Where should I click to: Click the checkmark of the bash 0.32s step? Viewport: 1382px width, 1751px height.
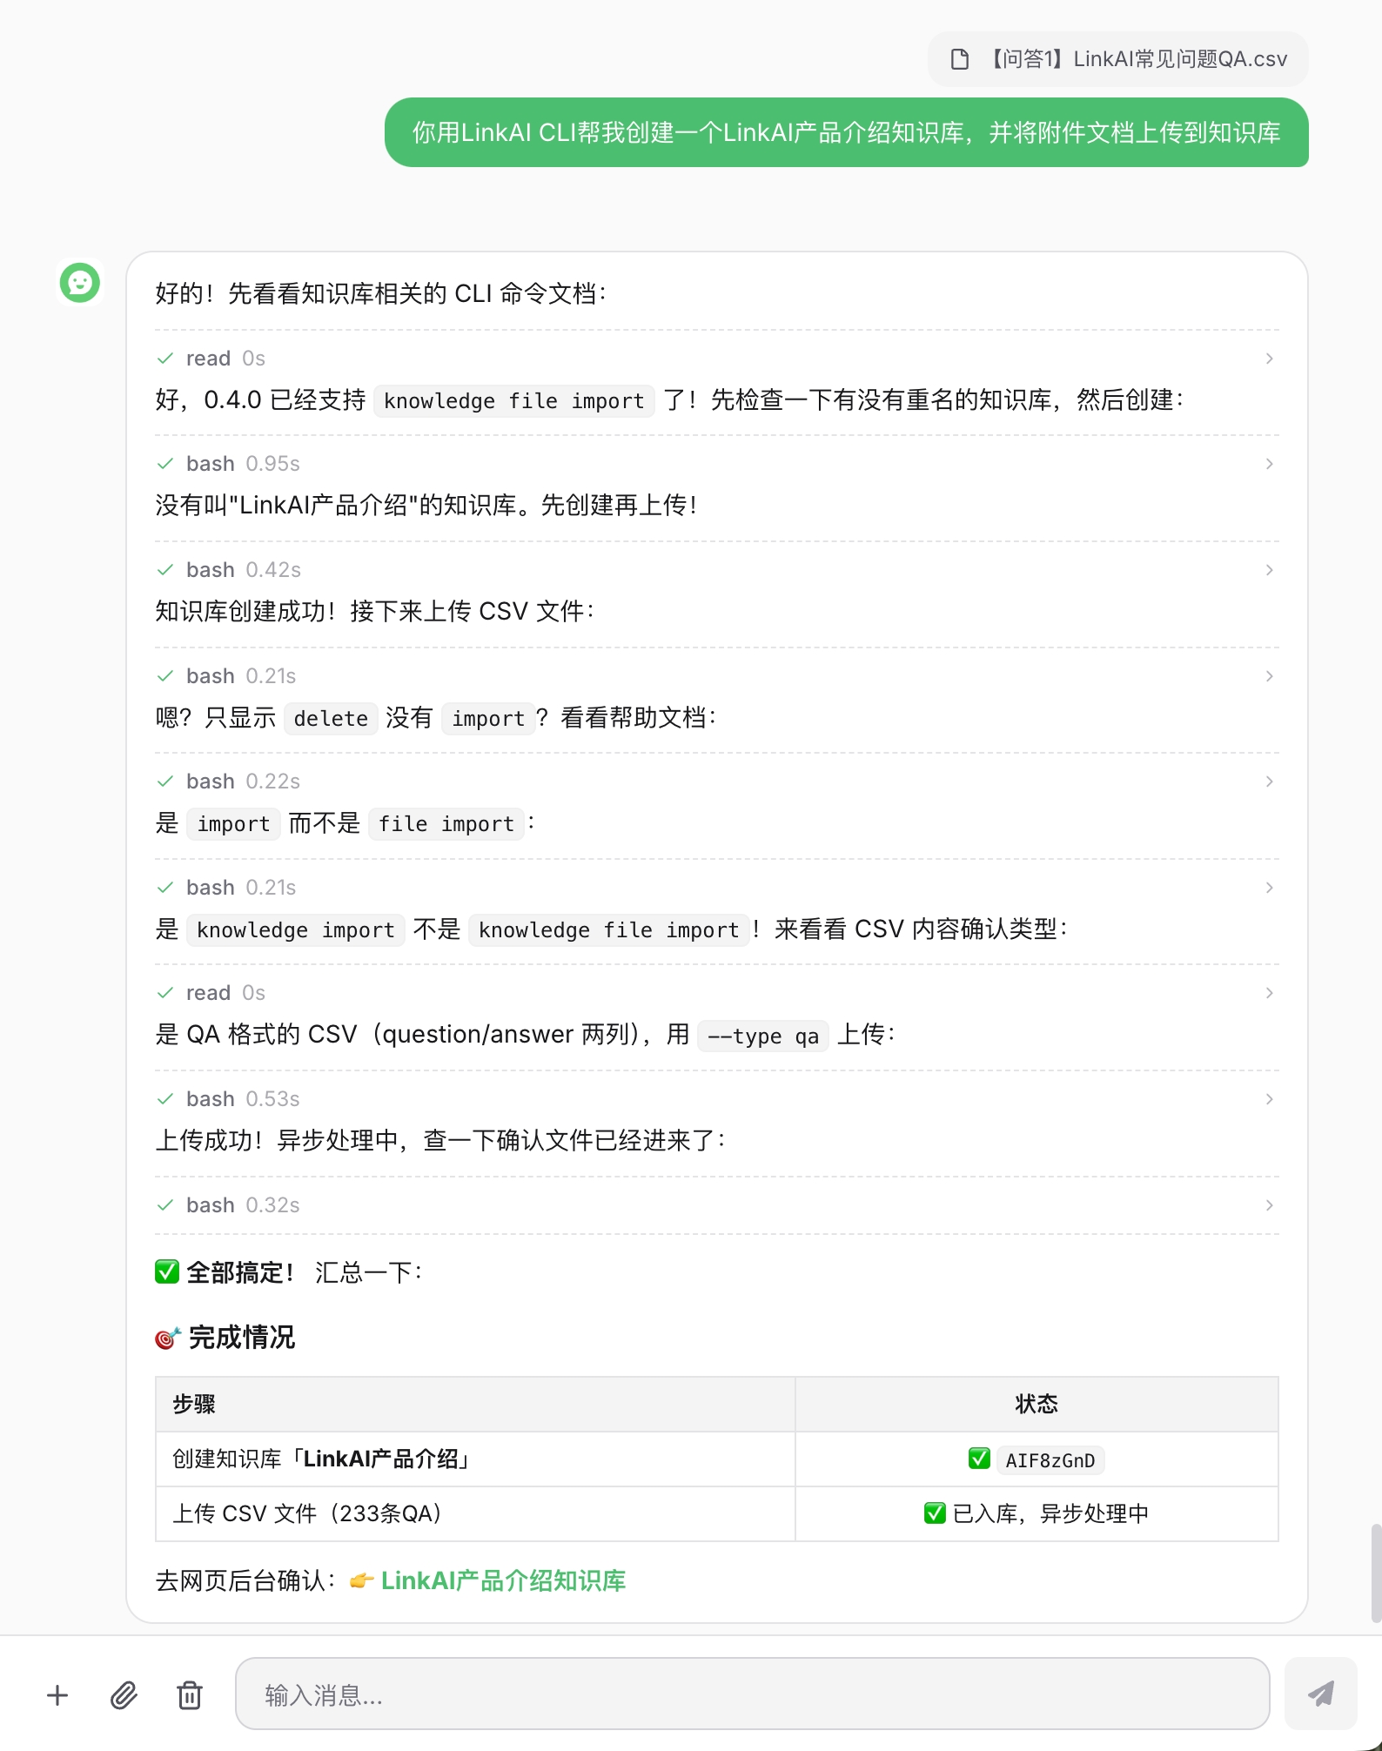pos(165,1205)
